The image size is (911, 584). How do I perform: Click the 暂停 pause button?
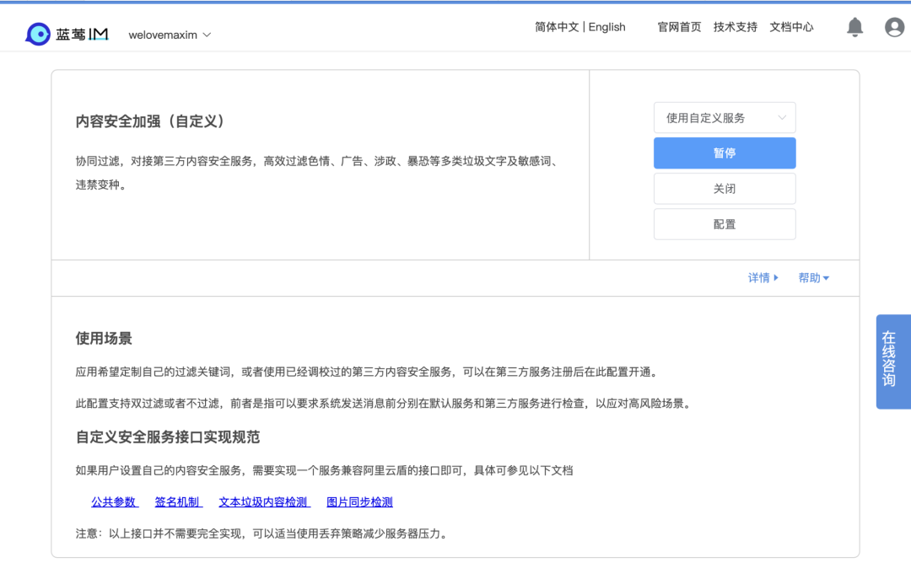(724, 153)
